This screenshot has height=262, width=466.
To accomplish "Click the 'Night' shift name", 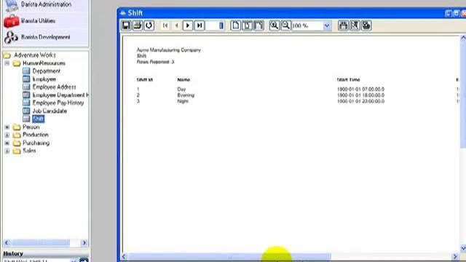I will (183, 101).
